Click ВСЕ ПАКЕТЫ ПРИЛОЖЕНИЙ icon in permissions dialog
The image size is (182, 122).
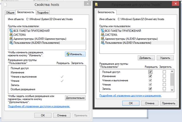[102, 30]
